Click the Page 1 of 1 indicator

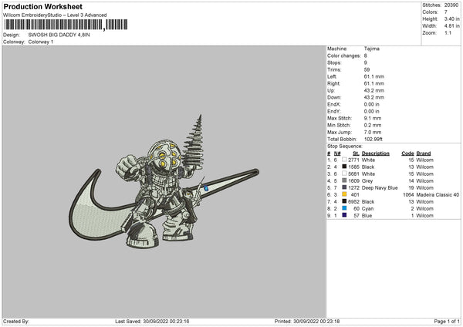click(447, 321)
